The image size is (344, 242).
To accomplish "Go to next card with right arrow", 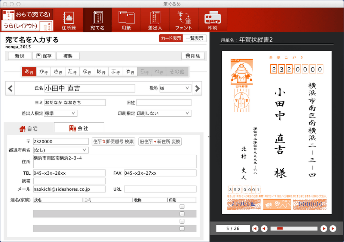I will pyautogui.click(x=197, y=88).
